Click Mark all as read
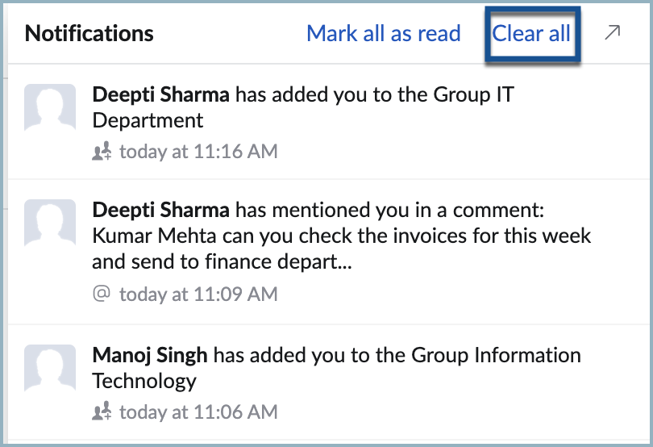The width and height of the screenshot is (653, 447). point(384,33)
